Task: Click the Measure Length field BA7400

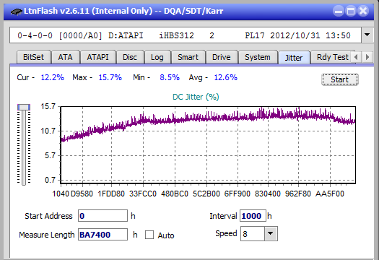Action: click(103, 235)
